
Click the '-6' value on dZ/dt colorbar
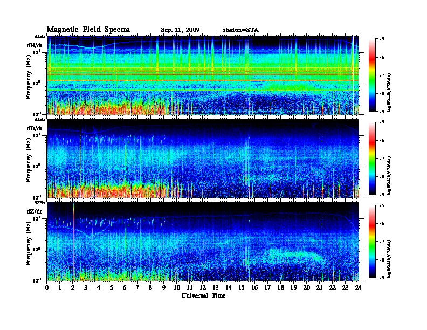point(382,223)
